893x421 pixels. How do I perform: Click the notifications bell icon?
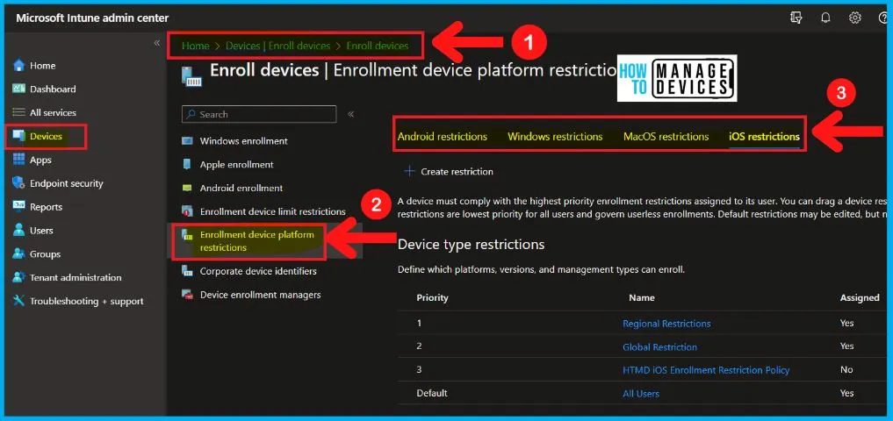[x=825, y=18]
